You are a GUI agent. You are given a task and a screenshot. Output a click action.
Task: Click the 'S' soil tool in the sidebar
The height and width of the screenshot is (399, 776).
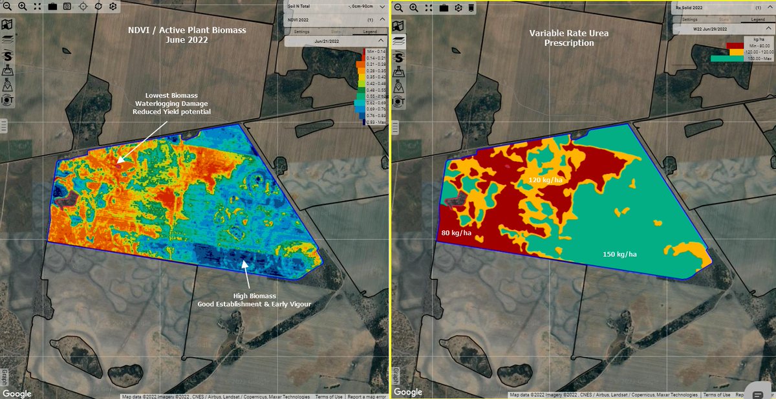[7, 56]
